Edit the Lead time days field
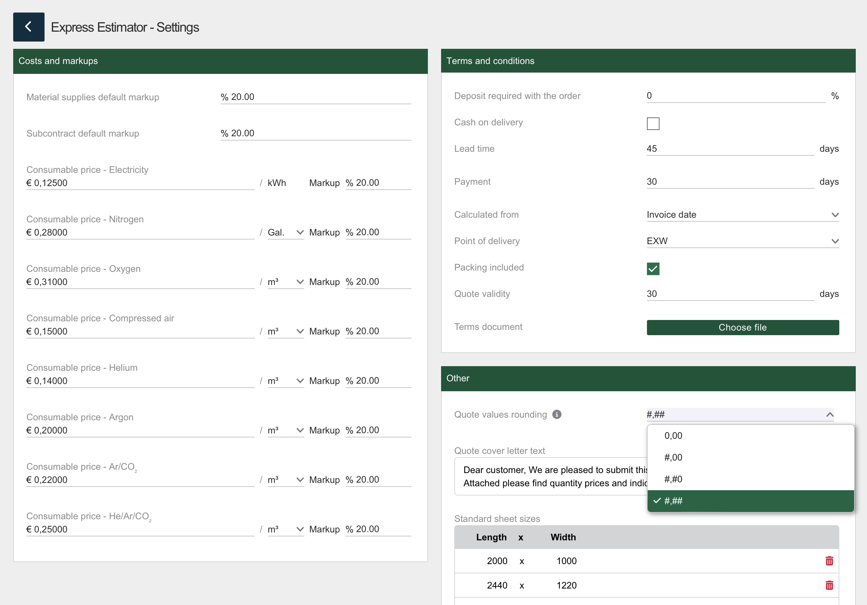The width and height of the screenshot is (867, 605). [729, 148]
